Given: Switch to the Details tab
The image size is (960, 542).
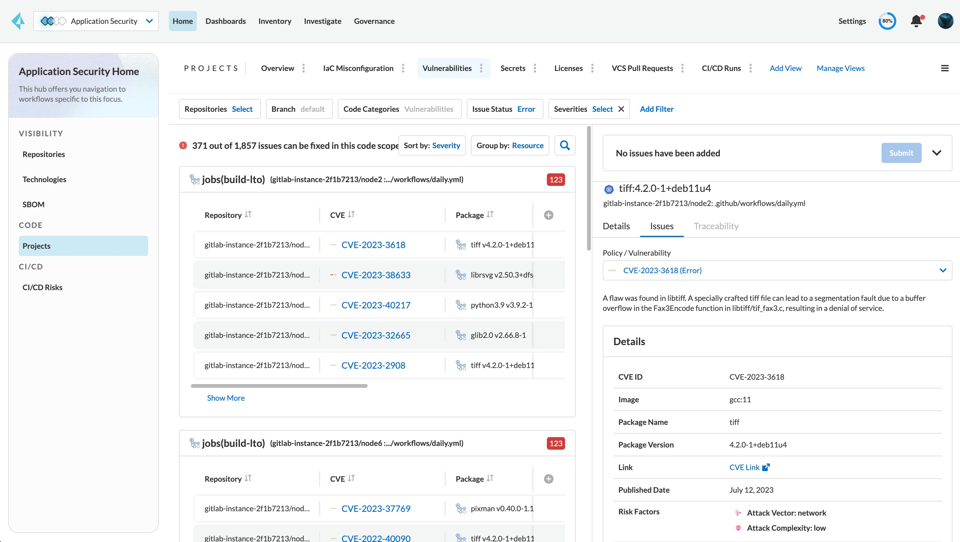Looking at the screenshot, I should pos(616,226).
